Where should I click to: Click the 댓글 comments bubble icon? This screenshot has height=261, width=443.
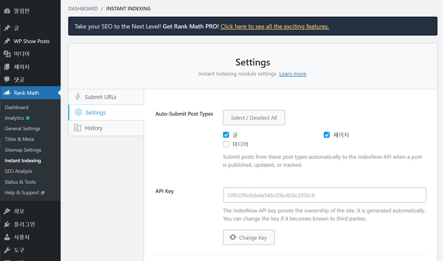click(x=7, y=80)
